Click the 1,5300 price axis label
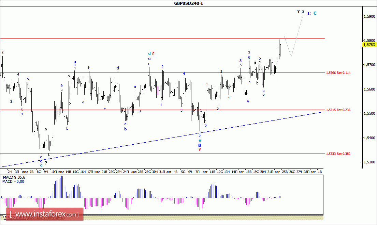 (369, 162)
